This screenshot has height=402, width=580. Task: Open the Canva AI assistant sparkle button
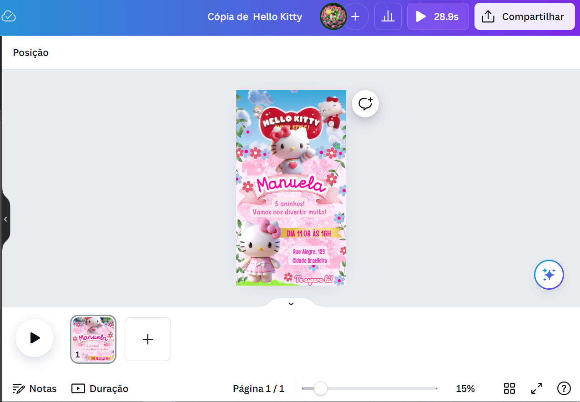pyautogui.click(x=549, y=275)
